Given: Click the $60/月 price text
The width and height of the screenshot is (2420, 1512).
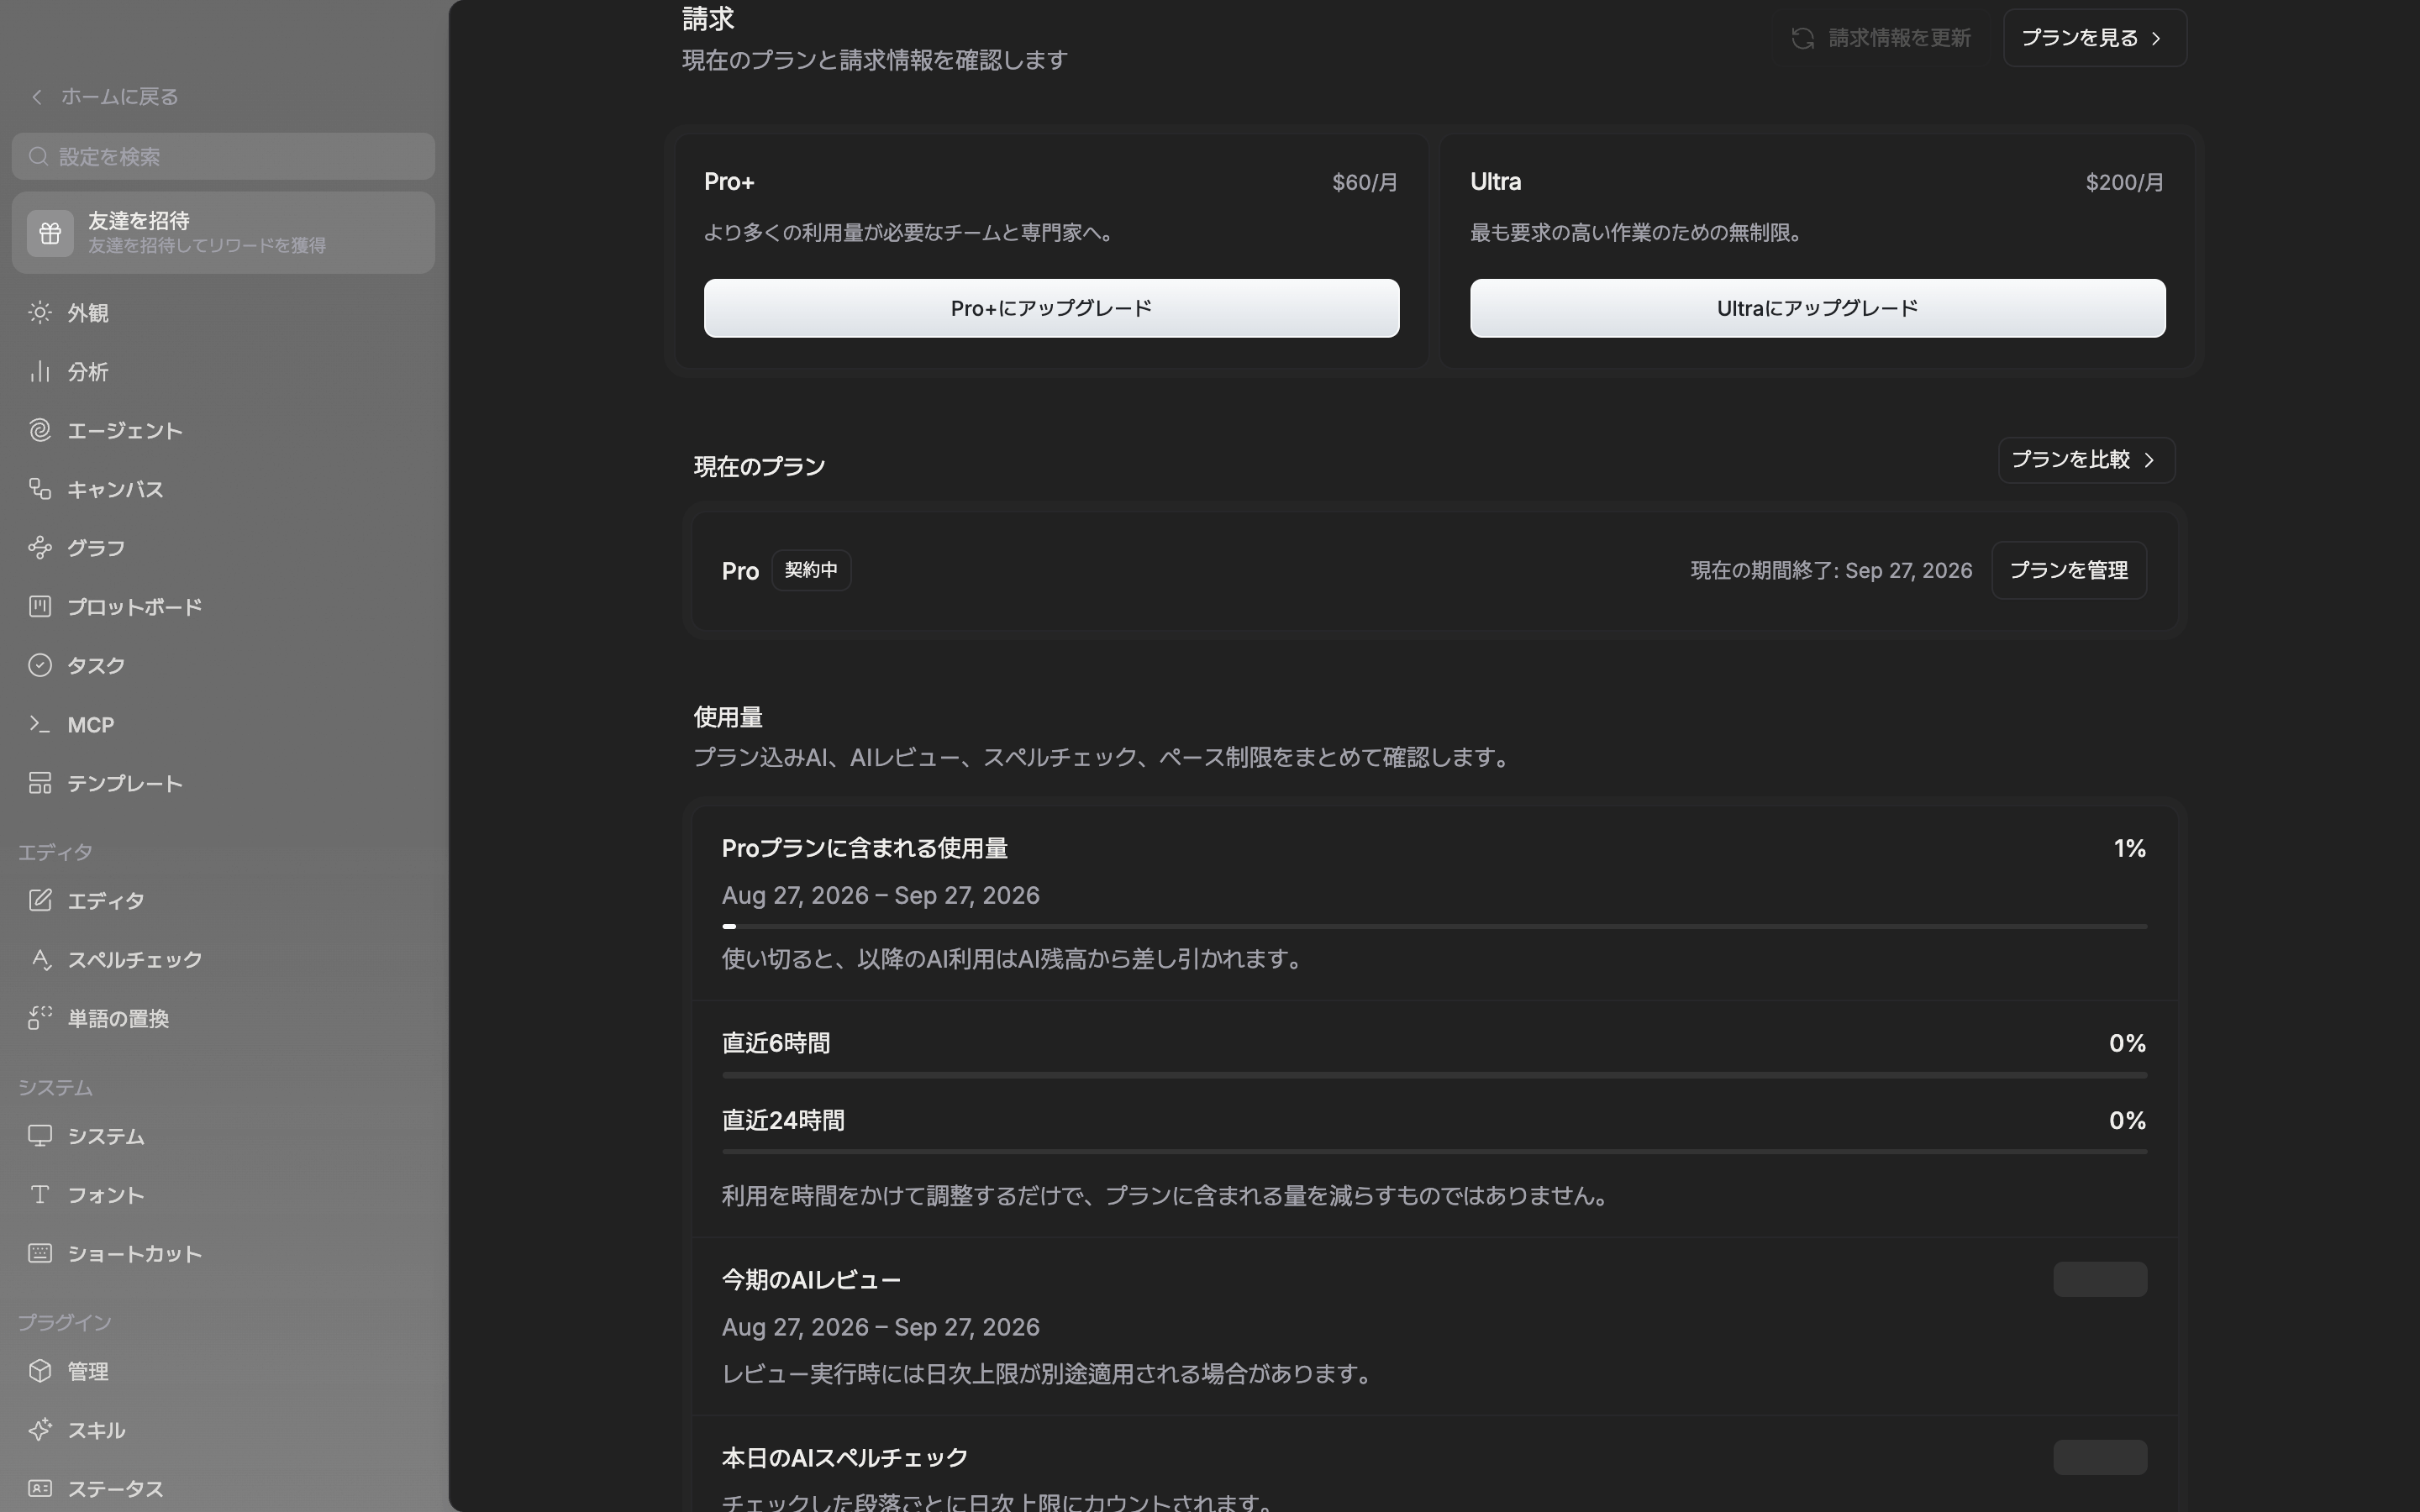Looking at the screenshot, I should pos(1364,182).
